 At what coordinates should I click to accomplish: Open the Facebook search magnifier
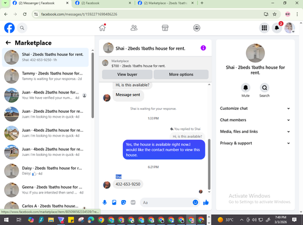point(22,28)
